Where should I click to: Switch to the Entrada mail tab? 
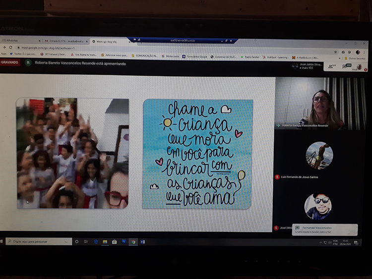pos(64,41)
